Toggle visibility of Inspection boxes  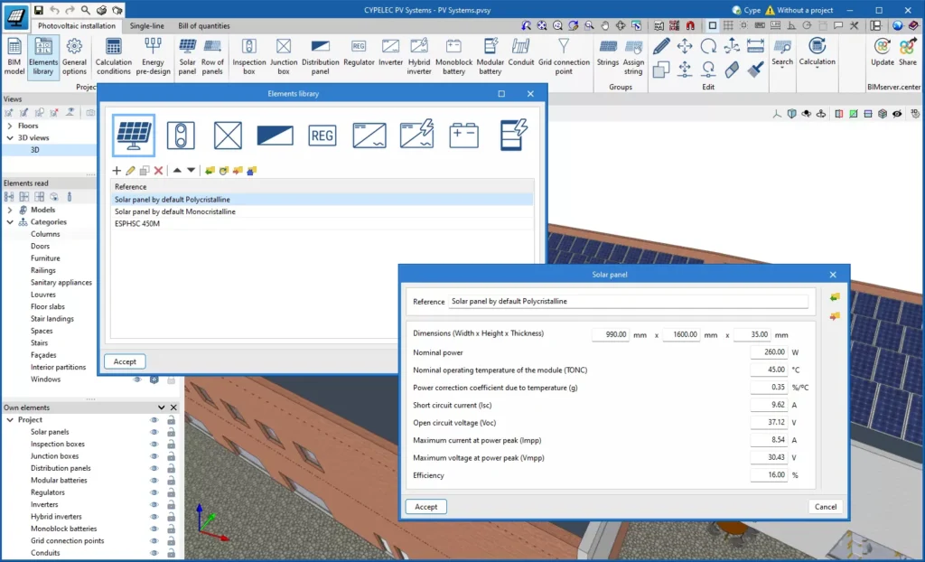154,444
